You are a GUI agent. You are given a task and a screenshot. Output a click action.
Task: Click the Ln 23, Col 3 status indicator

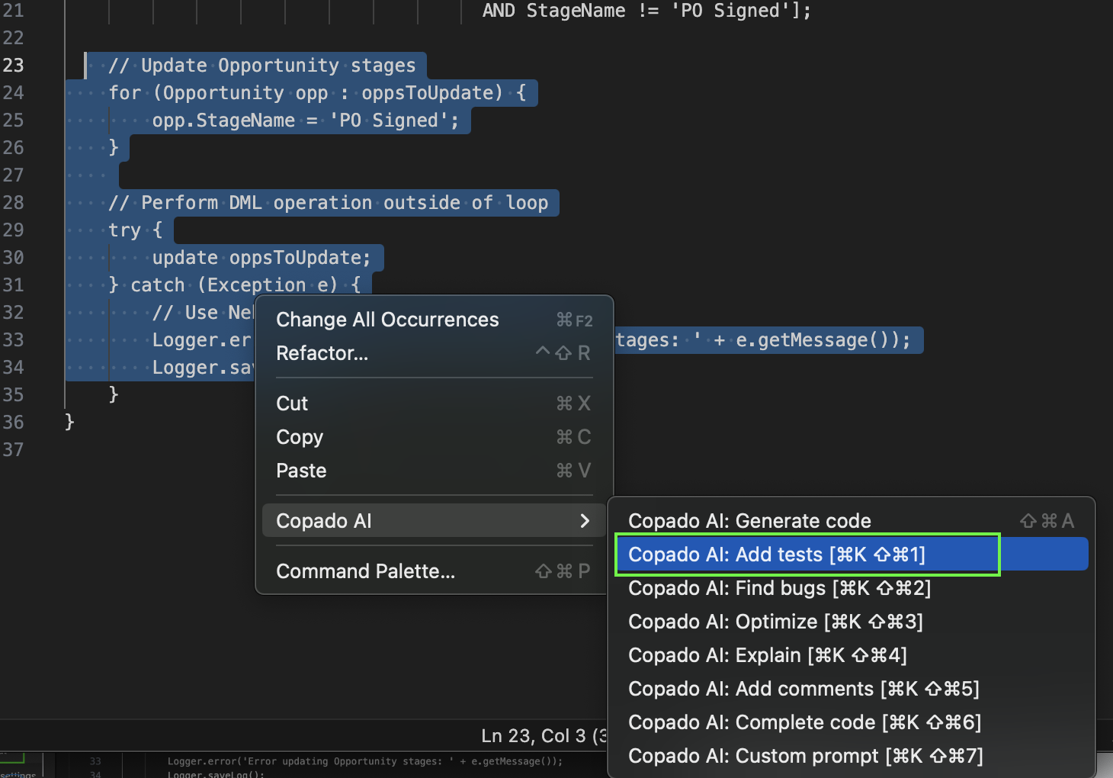click(534, 736)
